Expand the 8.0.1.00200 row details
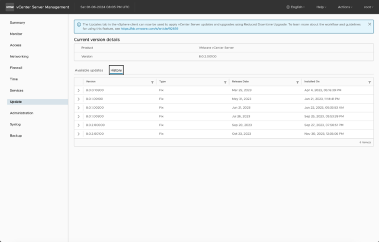This screenshot has width=379, height=242. 79,108
